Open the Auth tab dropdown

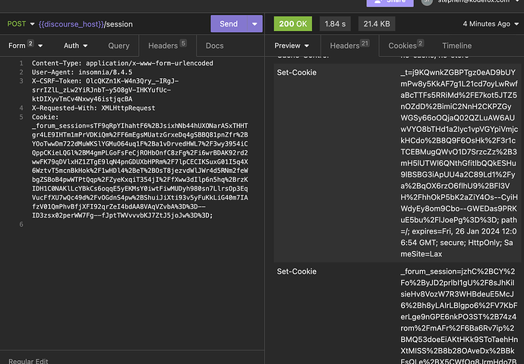[75, 45]
